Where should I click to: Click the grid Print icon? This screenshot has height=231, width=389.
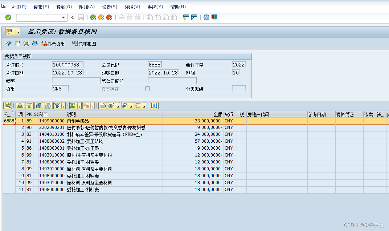click(x=102, y=106)
